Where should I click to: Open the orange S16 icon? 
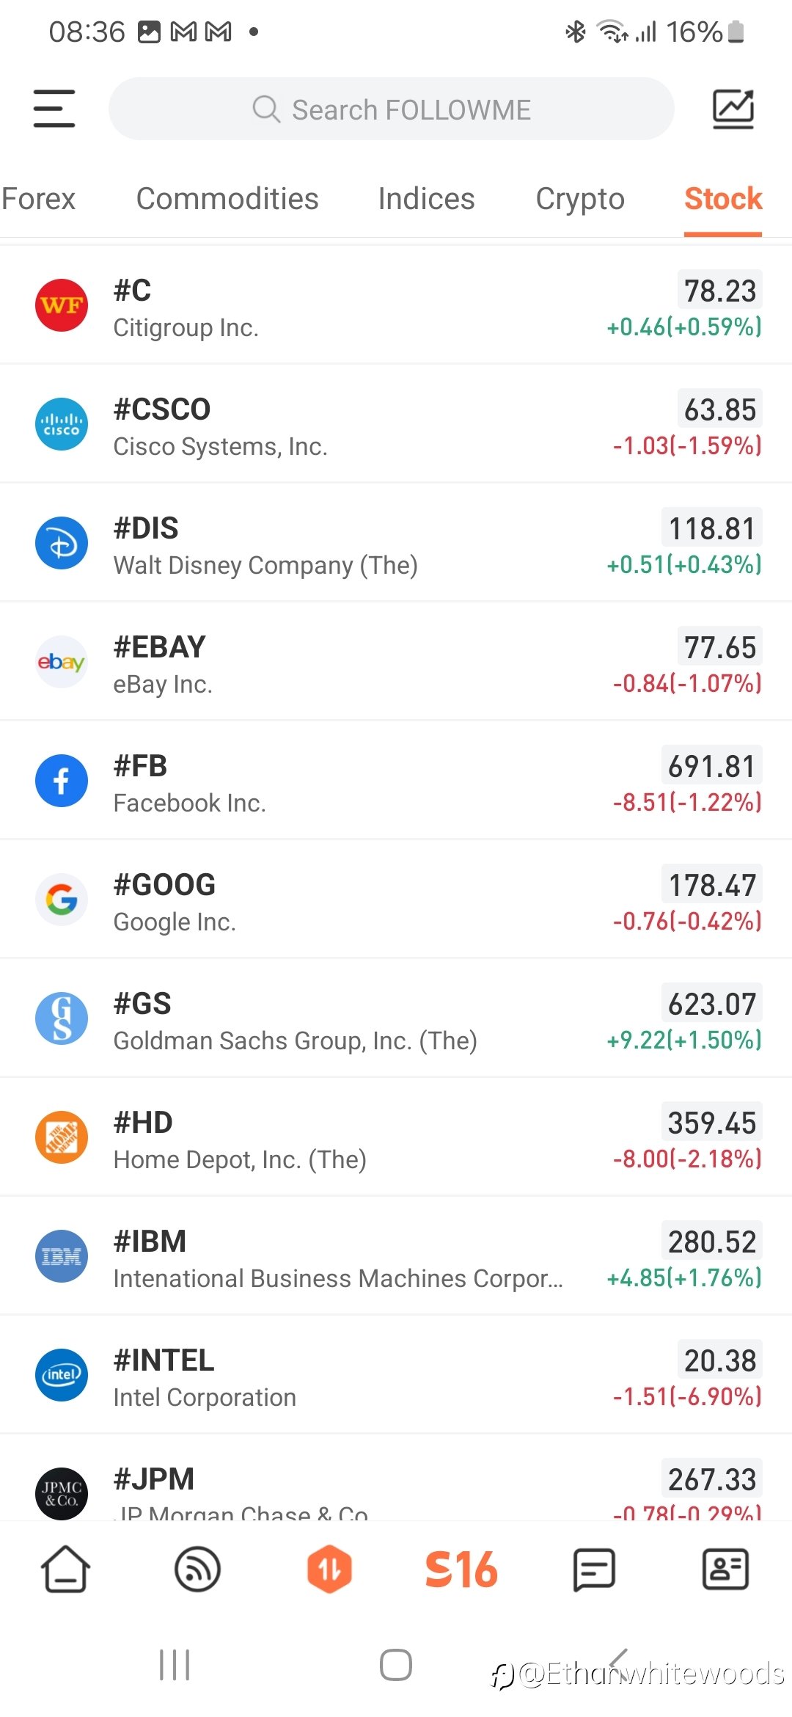coord(461,1570)
